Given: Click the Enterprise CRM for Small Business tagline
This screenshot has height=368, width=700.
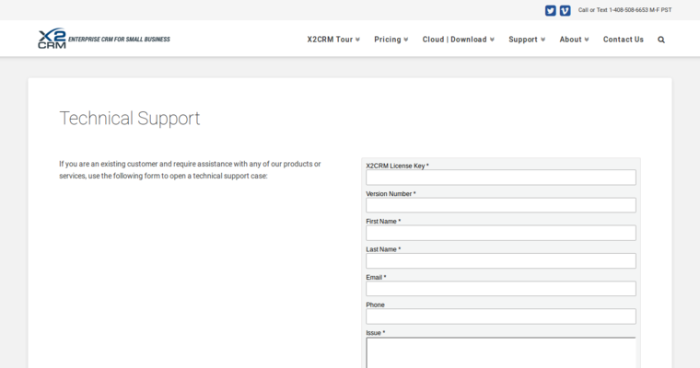Looking at the screenshot, I should (119, 40).
